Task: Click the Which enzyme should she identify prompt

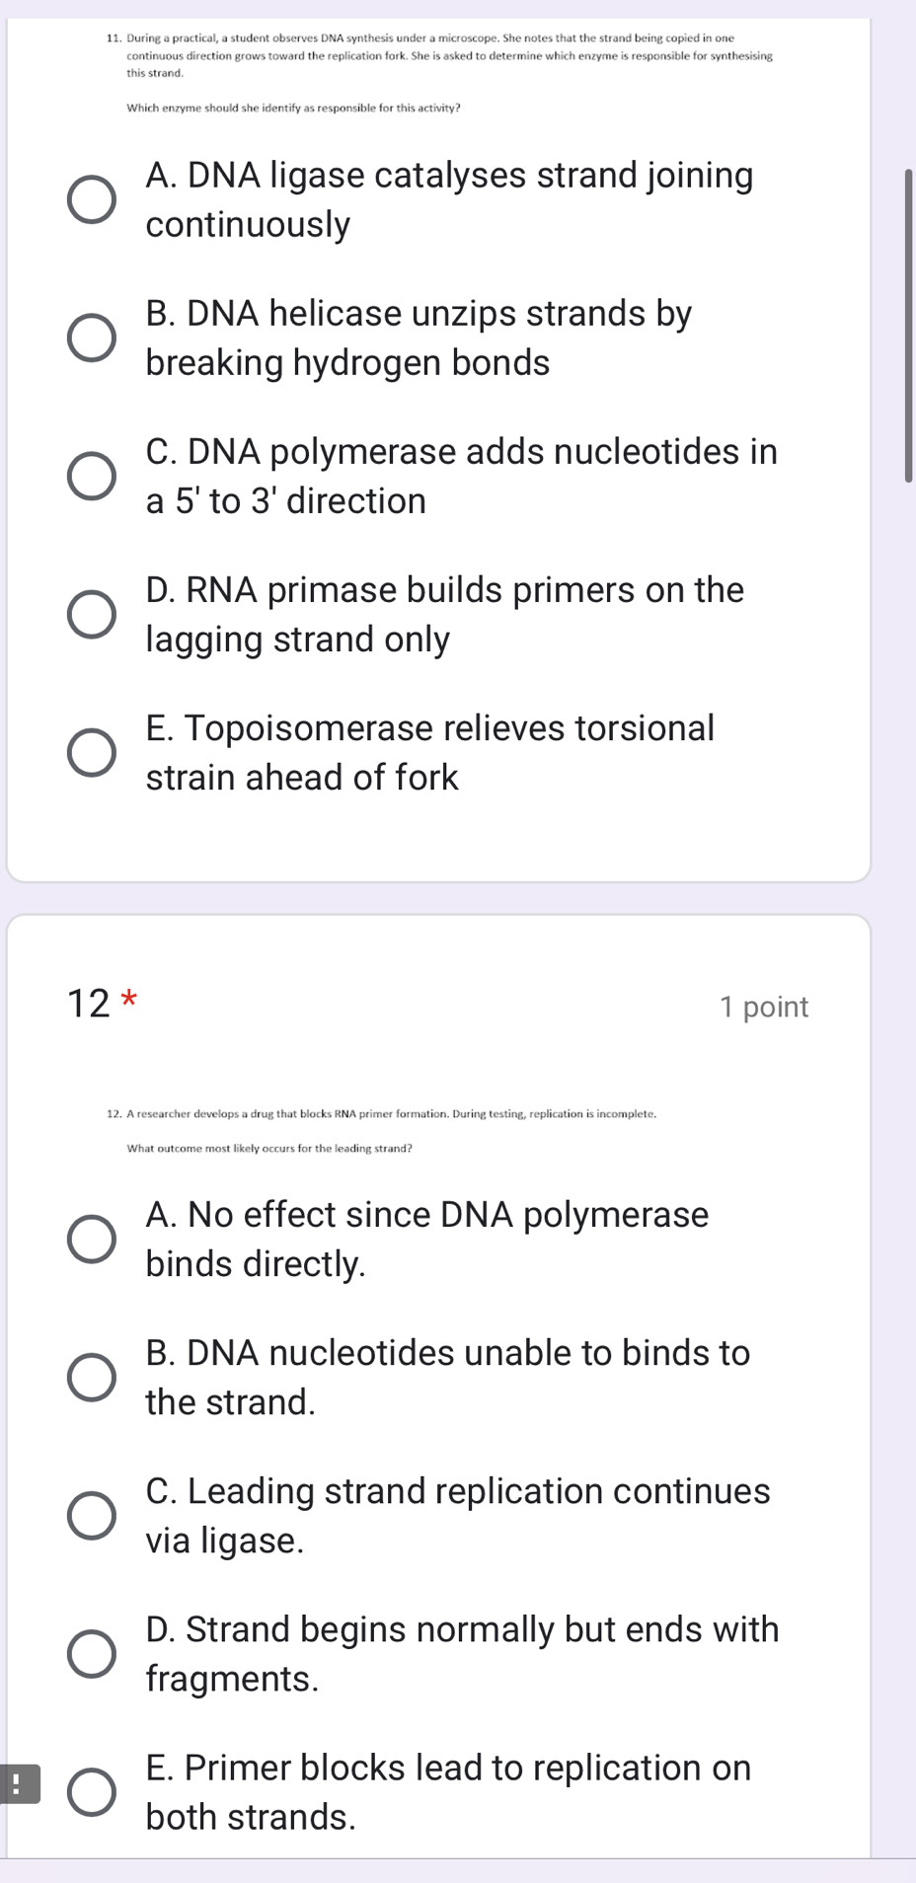Action: tap(293, 109)
